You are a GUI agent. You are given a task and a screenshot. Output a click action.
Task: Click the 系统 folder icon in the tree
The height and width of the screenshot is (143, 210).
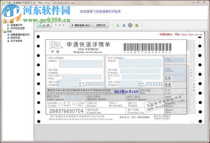[x=4, y=32]
